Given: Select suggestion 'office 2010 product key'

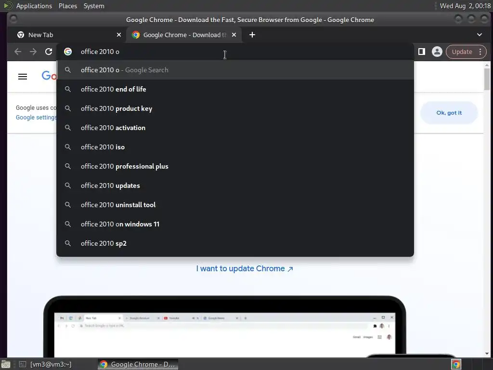Looking at the screenshot, I should click(235, 108).
